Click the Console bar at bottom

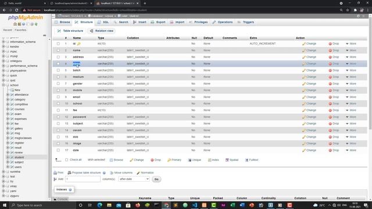pos(60,199)
